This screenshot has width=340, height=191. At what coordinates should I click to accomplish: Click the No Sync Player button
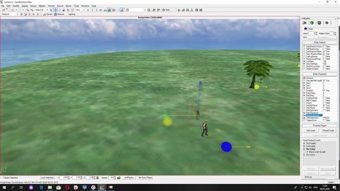[145, 178]
